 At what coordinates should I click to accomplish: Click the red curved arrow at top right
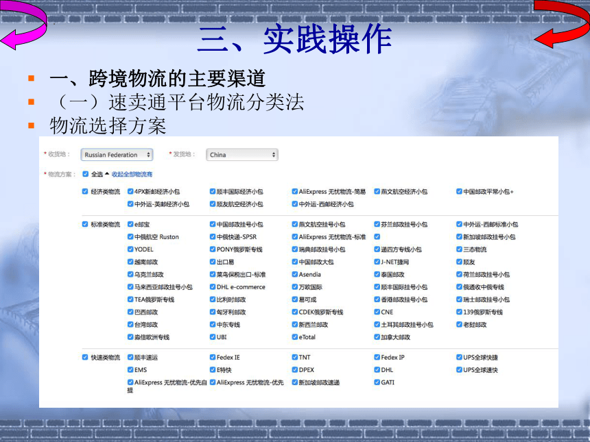click(561, 24)
